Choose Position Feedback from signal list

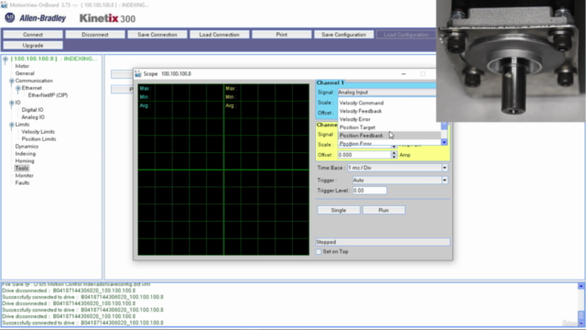point(389,136)
